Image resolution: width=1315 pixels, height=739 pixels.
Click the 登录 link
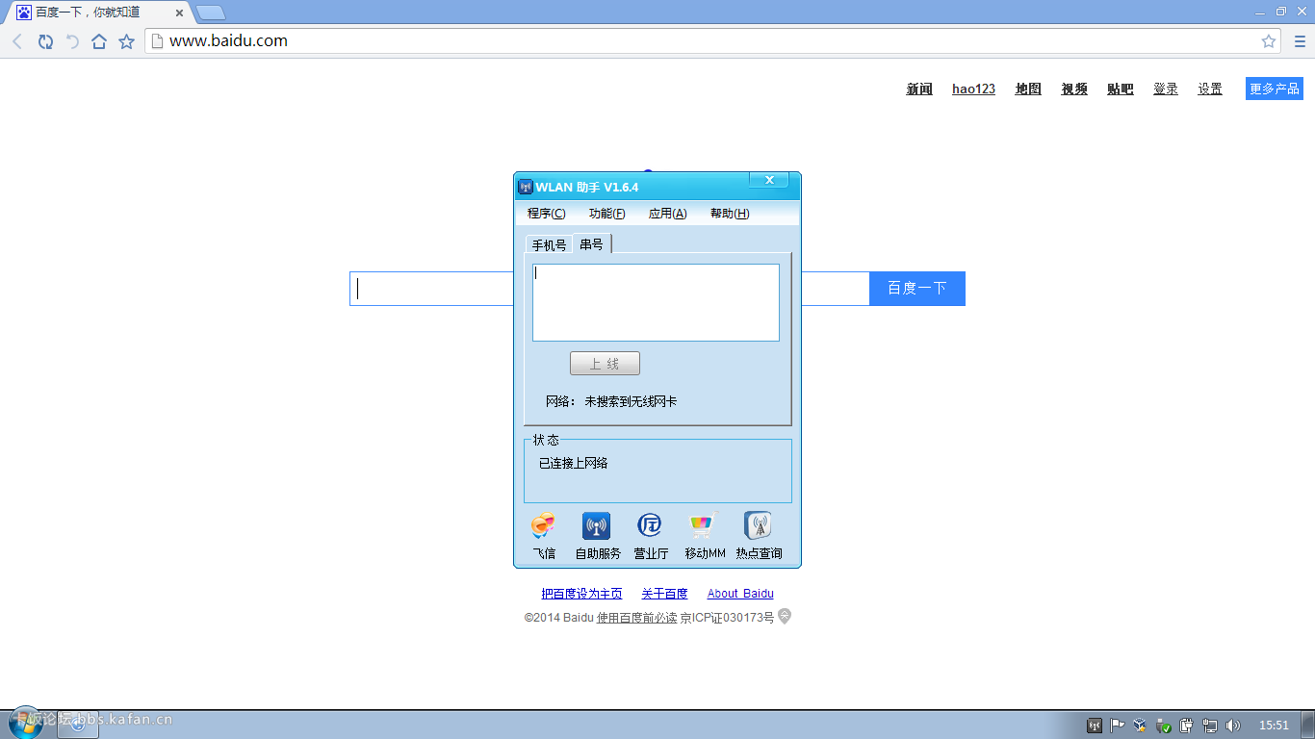(x=1166, y=89)
